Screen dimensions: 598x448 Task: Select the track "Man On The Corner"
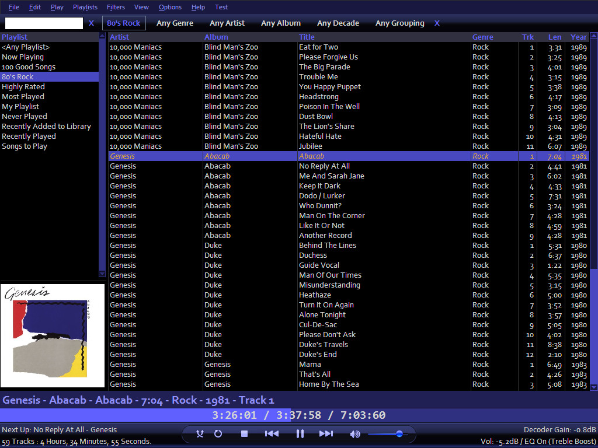pos(349,215)
